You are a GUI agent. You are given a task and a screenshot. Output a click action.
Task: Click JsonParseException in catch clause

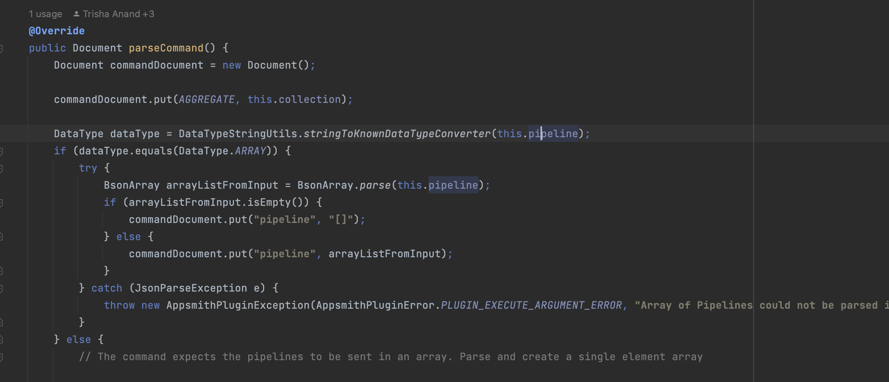click(191, 288)
